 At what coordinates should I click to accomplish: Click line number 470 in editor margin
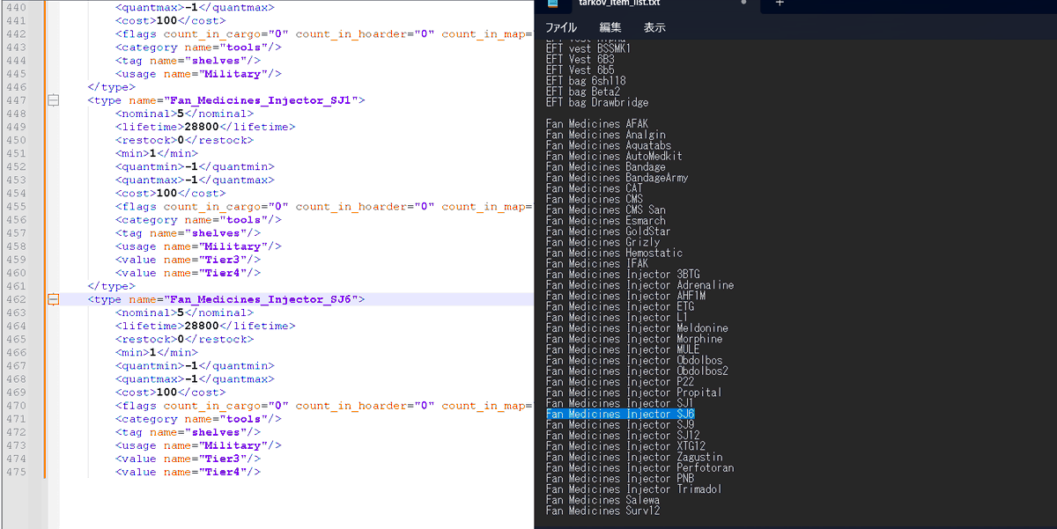15,406
